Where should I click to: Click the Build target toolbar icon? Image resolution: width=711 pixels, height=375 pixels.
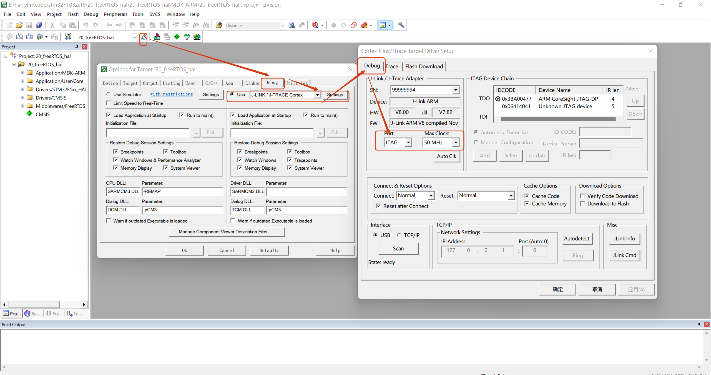pyautogui.click(x=19, y=37)
